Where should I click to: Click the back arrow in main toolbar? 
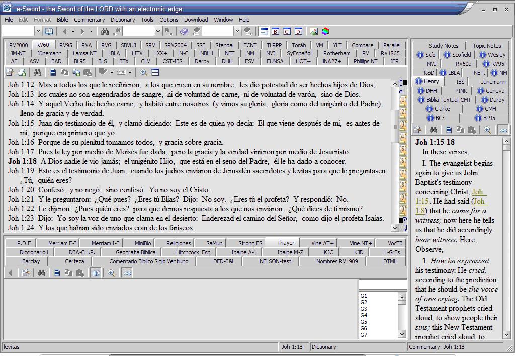click(64, 32)
